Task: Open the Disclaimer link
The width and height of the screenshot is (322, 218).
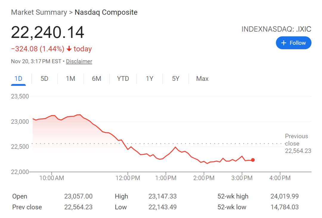Action: (79, 61)
